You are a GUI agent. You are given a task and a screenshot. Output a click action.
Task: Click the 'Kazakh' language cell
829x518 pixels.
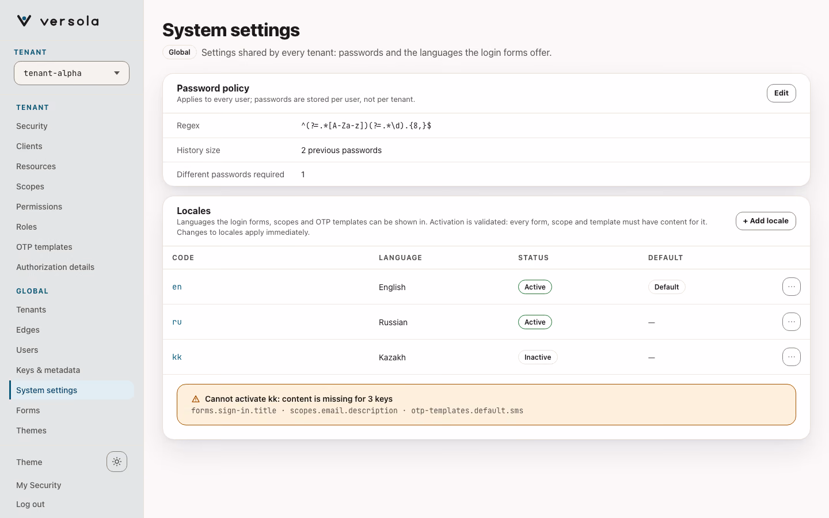click(x=392, y=357)
